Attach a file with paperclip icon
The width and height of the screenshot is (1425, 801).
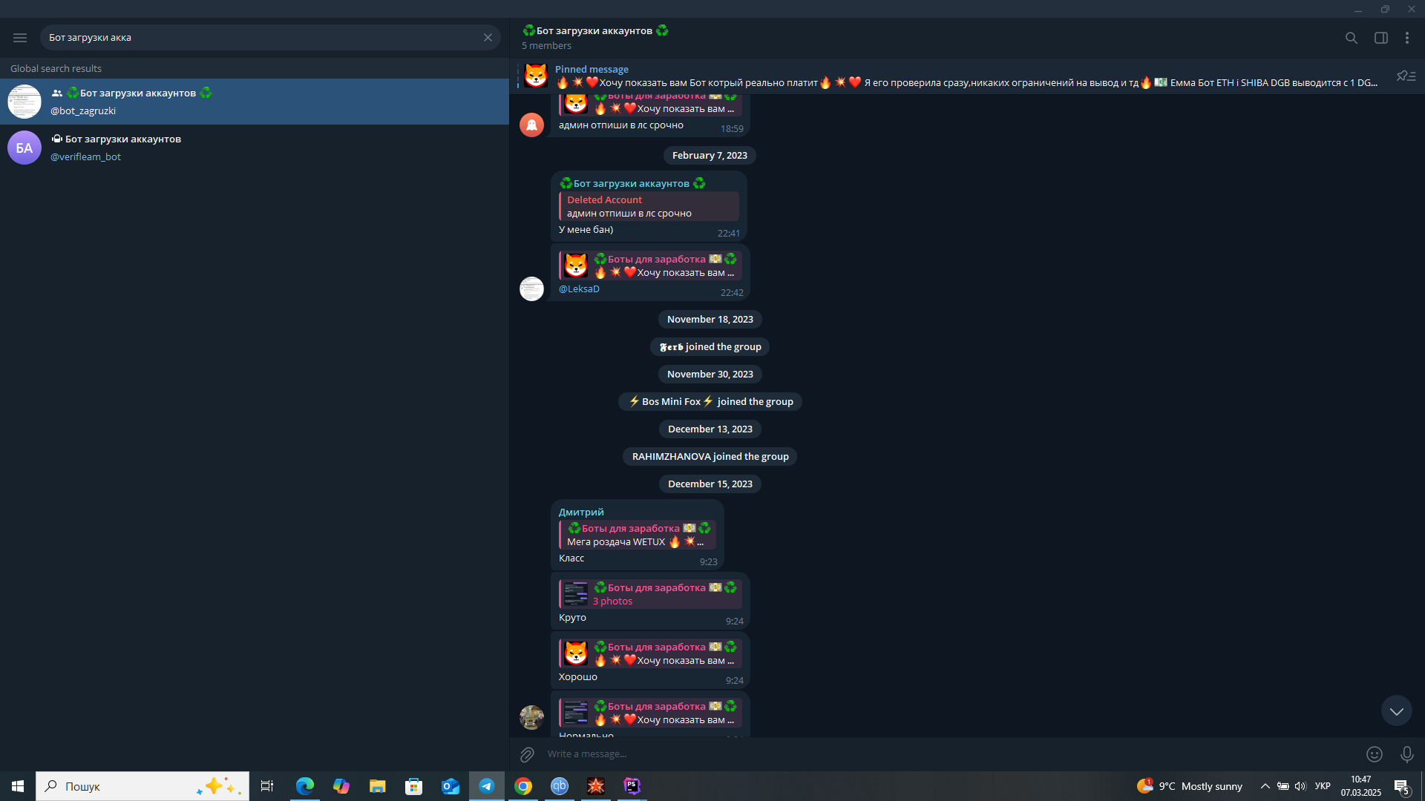coord(527,754)
